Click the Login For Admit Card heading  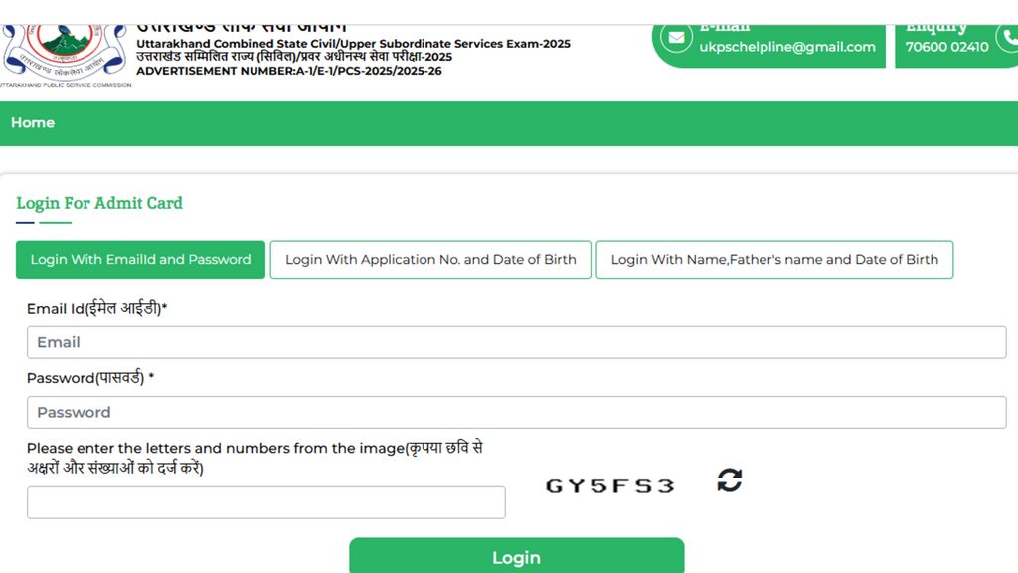tap(99, 203)
